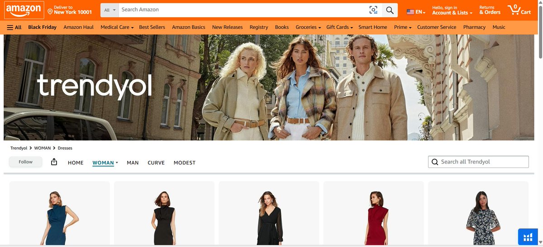Screen dimensions: 543x247
Task: Click WOMAN breadcrumb link
Action: (43, 148)
